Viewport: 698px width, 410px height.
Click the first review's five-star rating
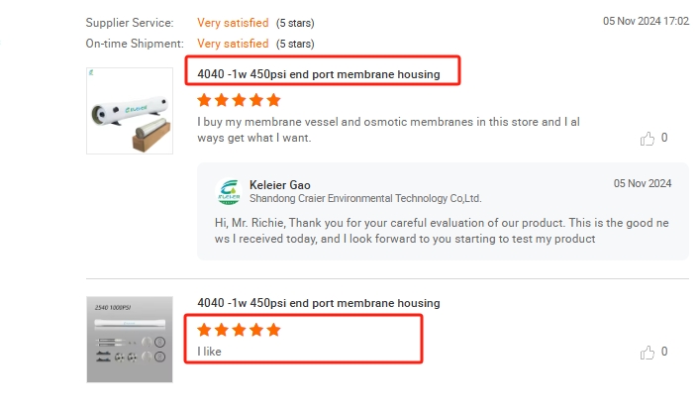tap(239, 100)
